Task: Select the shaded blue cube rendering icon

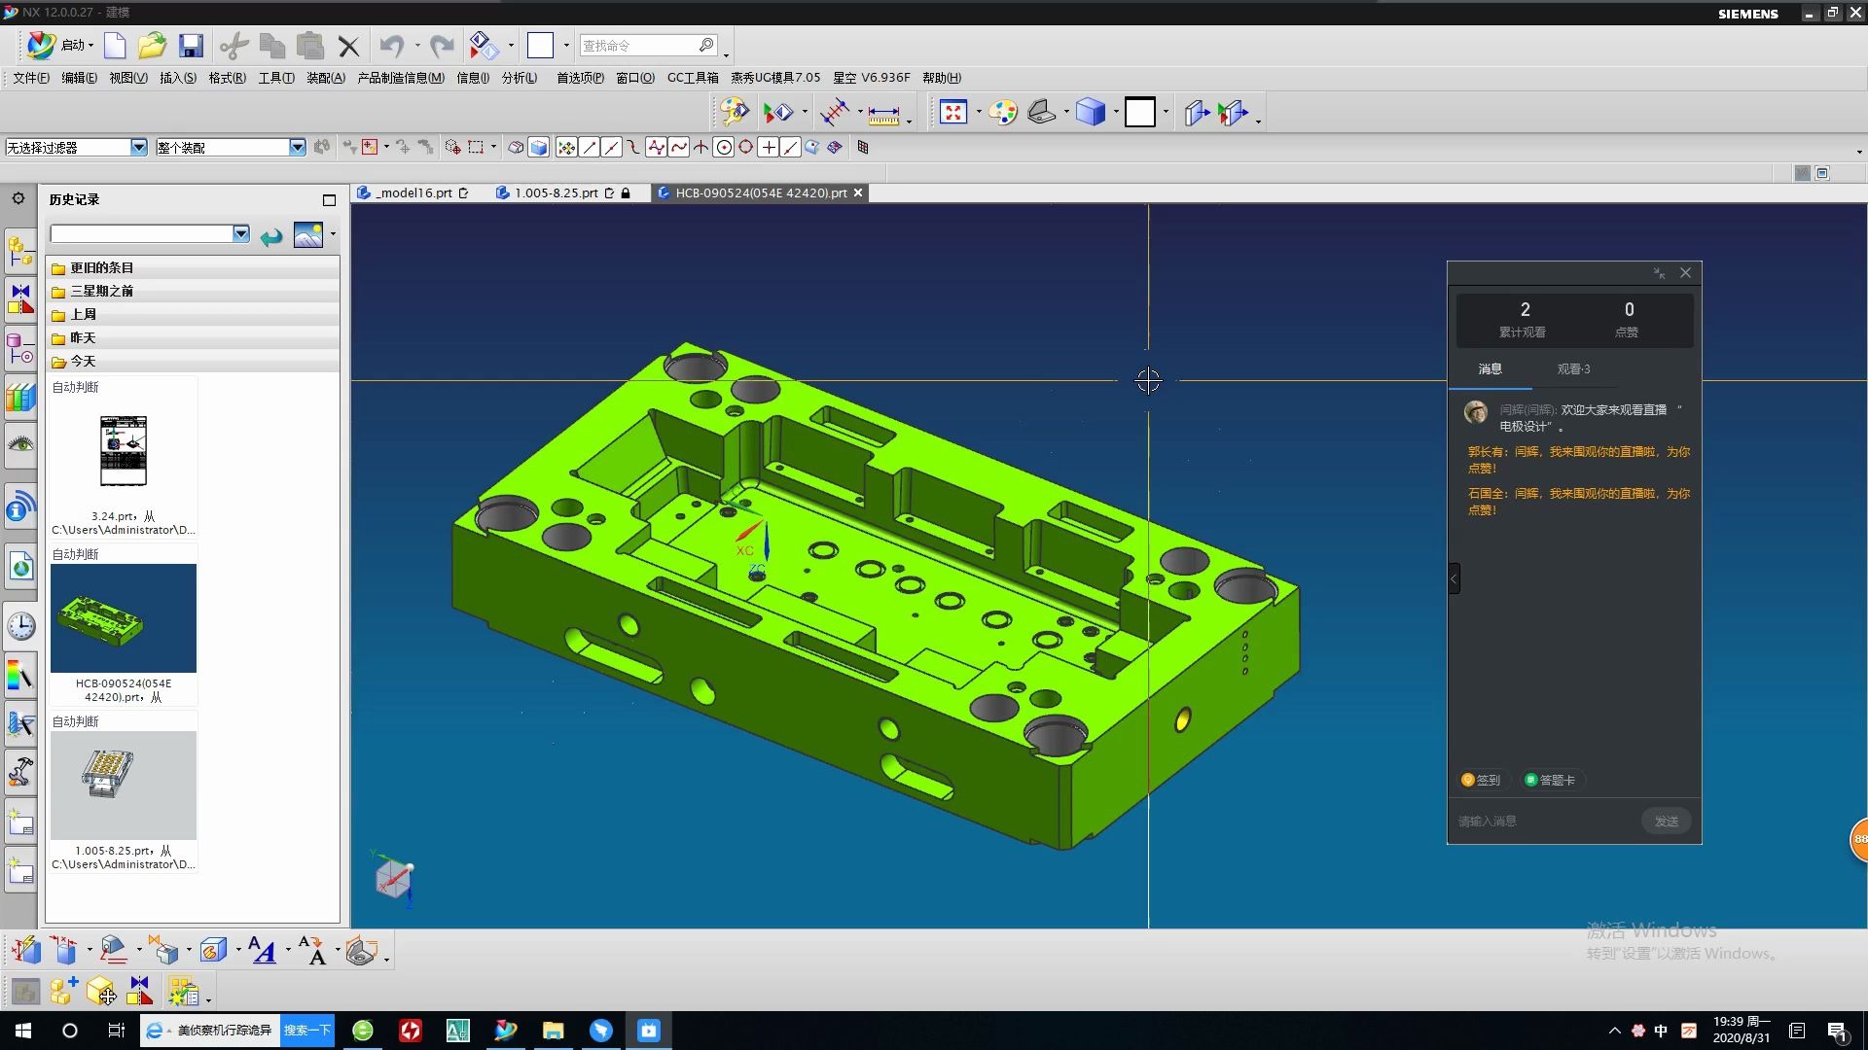Action: click(1091, 113)
